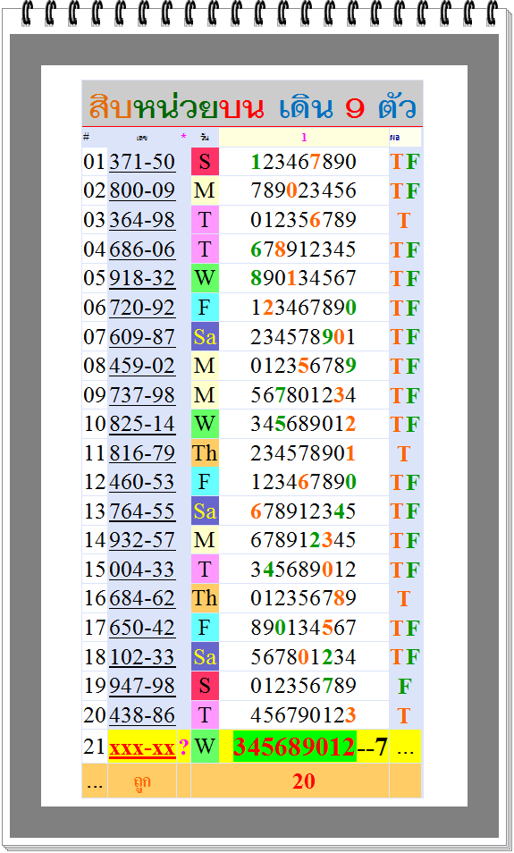This screenshot has width=514, height=853.
Task: Select the red S day cell in row 01
Action: [x=205, y=162]
